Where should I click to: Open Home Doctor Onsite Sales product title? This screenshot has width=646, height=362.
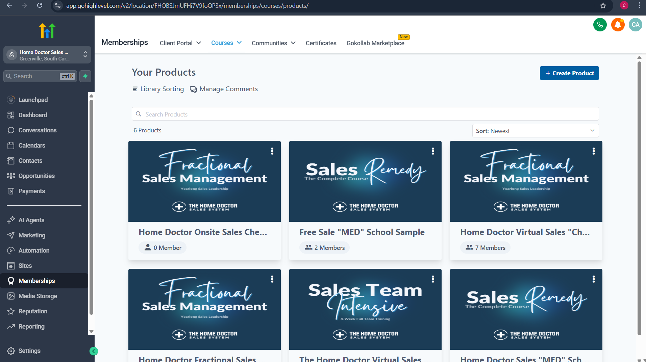coord(203,232)
